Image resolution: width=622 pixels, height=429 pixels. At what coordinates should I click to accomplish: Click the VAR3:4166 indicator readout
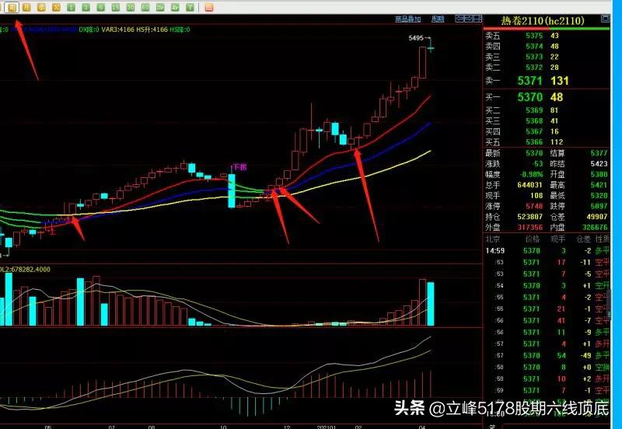[118, 30]
